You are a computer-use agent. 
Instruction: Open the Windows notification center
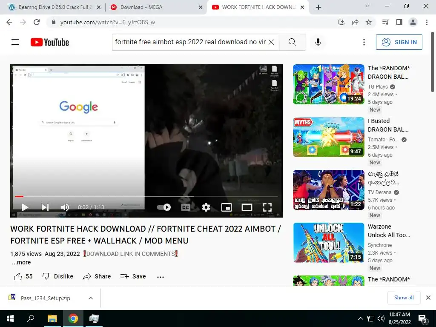tap(423, 319)
